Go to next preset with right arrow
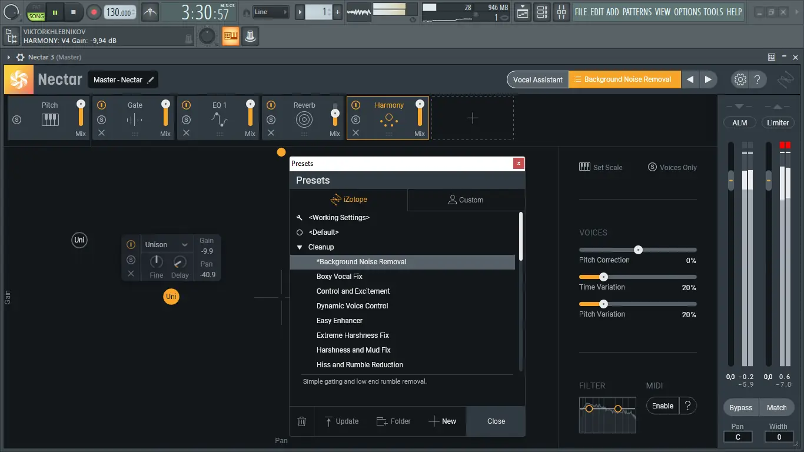 tap(708, 79)
